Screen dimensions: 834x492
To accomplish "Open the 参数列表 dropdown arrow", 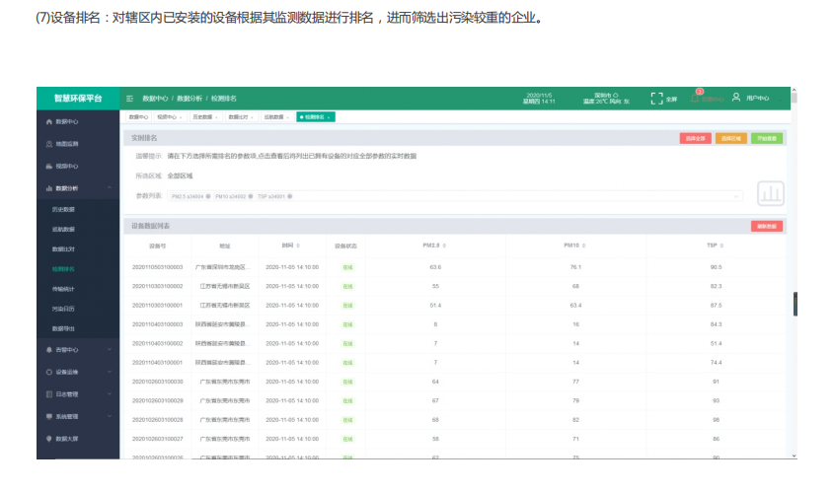I will 736,196.
